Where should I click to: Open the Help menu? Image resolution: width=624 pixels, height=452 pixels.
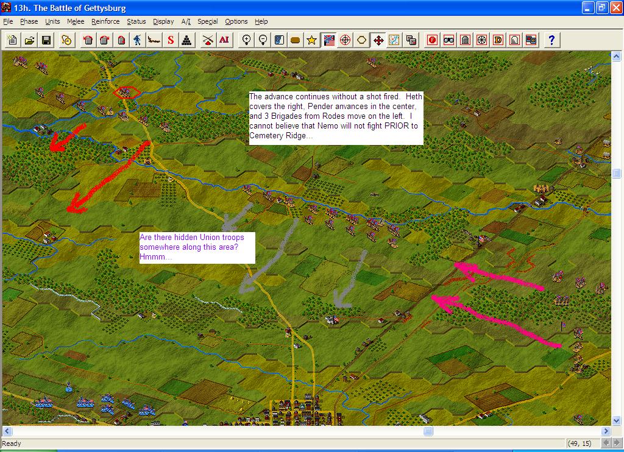pyautogui.click(x=261, y=21)
